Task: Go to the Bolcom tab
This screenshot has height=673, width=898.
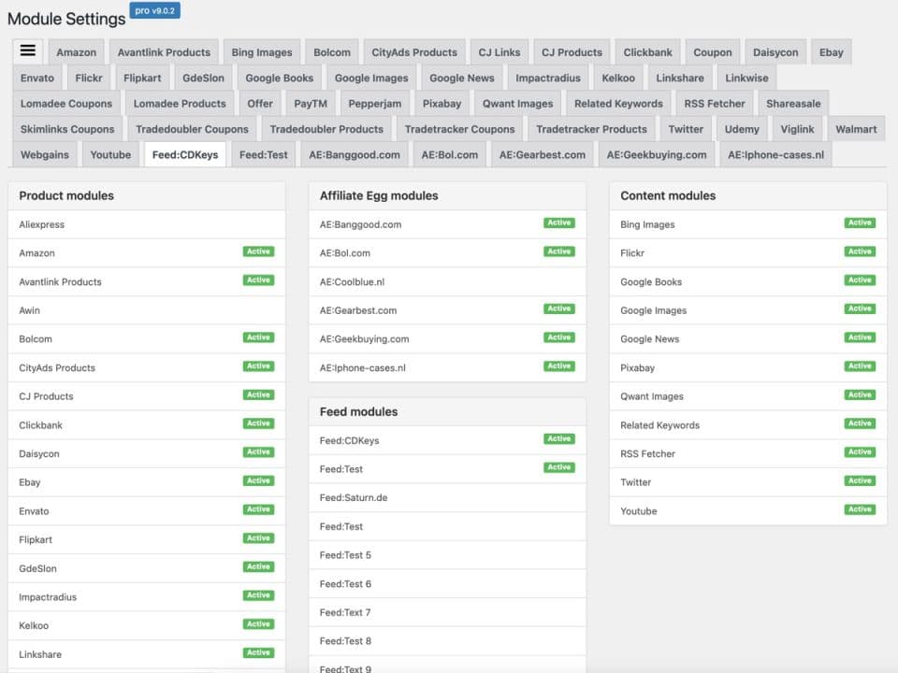Action: pyautogui.click(x=332, y=52)
